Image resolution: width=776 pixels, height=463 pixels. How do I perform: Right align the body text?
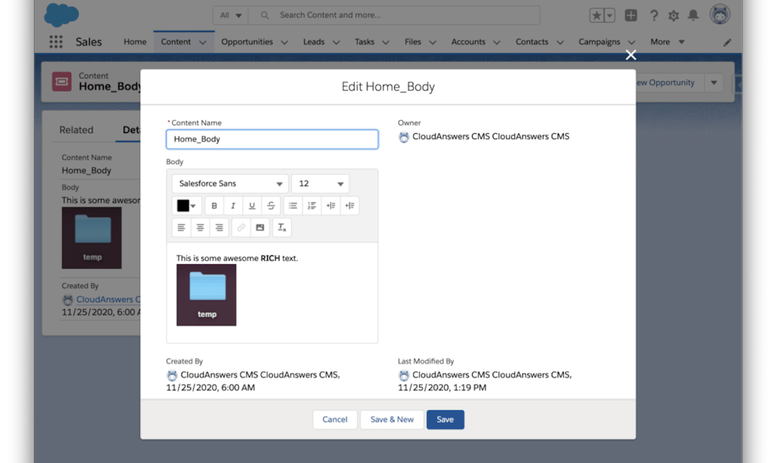click(x=219, y=228)
